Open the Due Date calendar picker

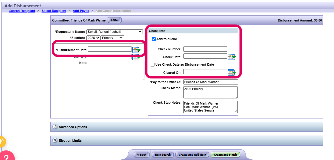[136, 57]
